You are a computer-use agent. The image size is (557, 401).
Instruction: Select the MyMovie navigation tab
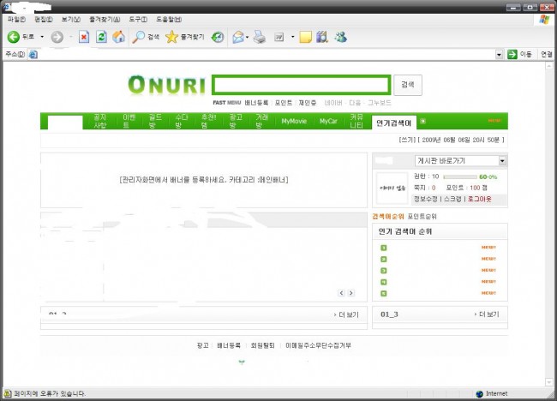tap(296, 122)
